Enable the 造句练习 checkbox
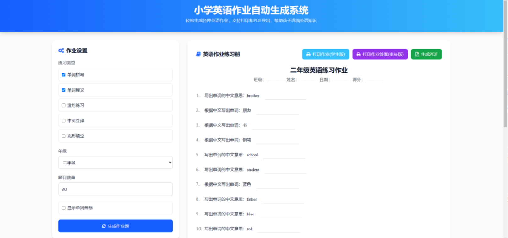 (x=63, y=105)
